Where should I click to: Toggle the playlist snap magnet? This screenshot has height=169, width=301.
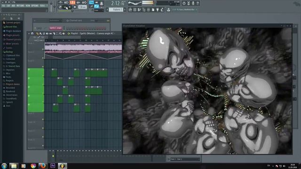pyautogui.click(x=32, y=33)
